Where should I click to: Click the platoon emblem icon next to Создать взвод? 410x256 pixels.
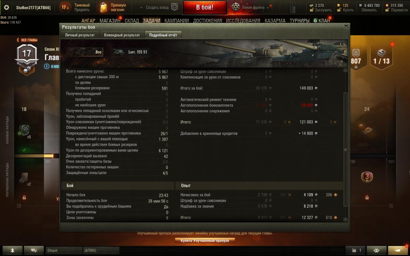(175, 7)
